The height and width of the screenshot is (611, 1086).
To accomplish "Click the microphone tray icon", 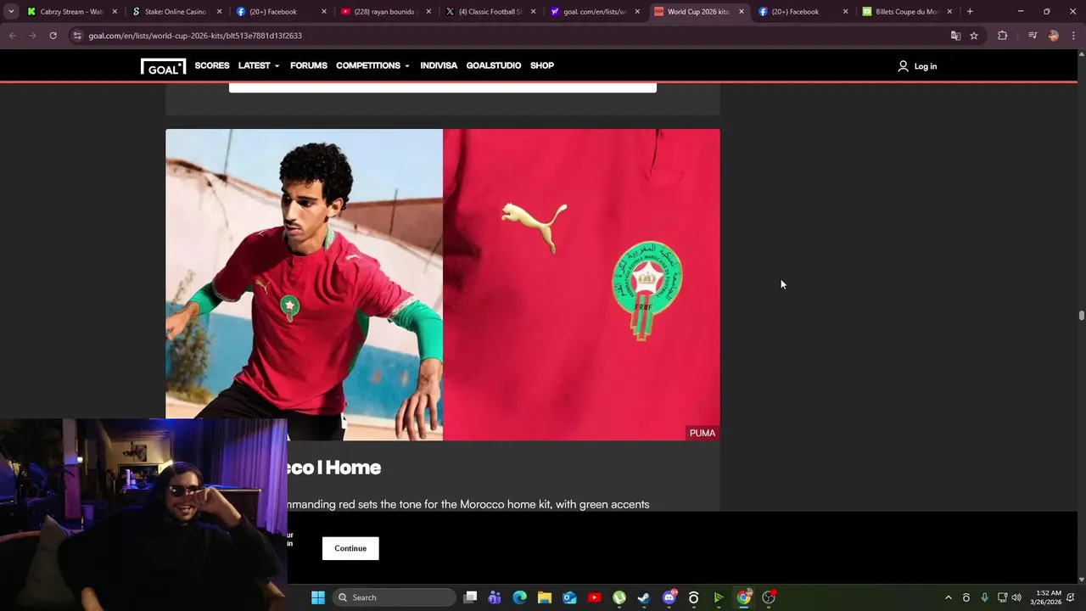I will 984,597.
